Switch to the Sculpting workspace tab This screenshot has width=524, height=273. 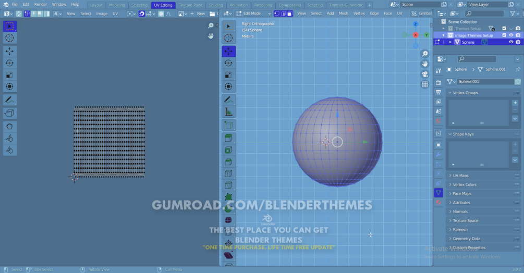pyautogui.click(x=139, y=5)
